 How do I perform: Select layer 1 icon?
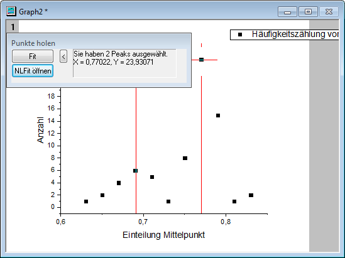coord(13,27)
